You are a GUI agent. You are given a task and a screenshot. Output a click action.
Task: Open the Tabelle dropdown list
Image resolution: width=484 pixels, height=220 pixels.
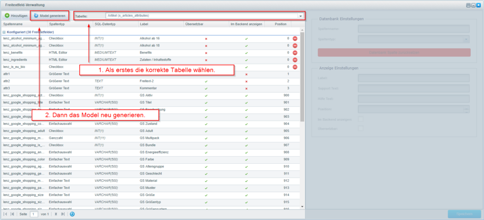pyautogui.click(x=301, y=16)
